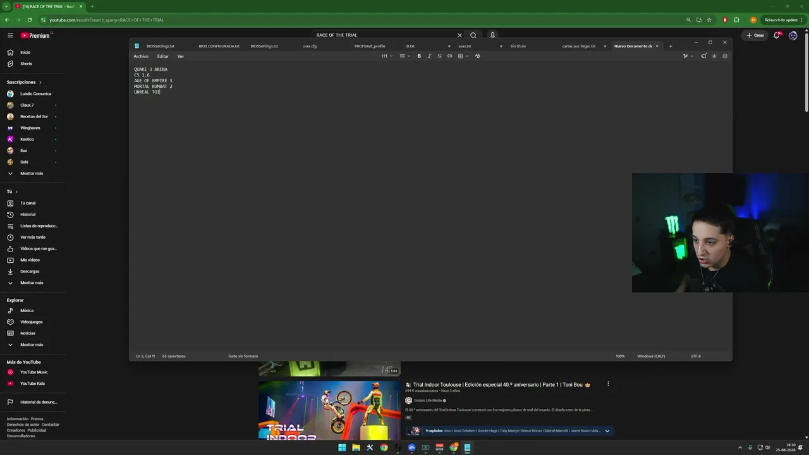
Task: Click the Crear button on YouTube
Action: [x=755, y=35]
